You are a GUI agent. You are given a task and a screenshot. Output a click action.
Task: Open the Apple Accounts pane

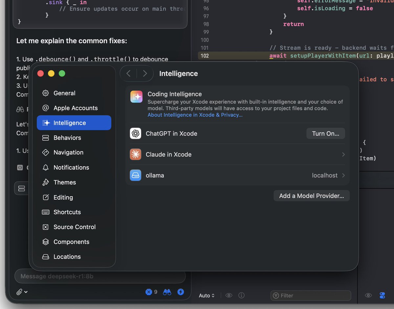coord(74,108)
